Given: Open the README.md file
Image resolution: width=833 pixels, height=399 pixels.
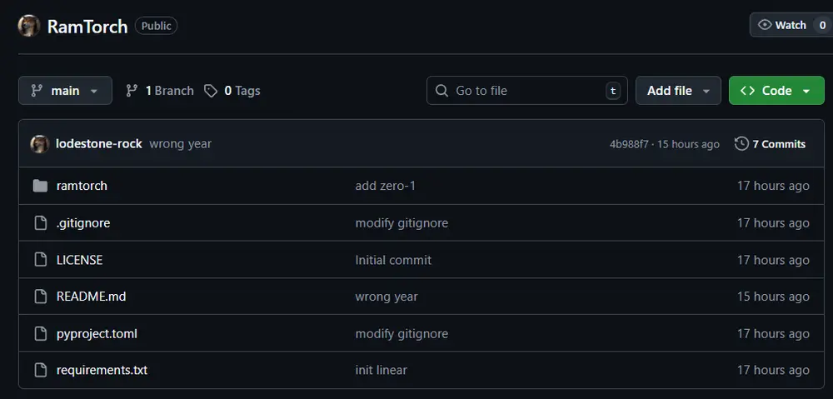Looking at the screenshot, I should 91,297.
